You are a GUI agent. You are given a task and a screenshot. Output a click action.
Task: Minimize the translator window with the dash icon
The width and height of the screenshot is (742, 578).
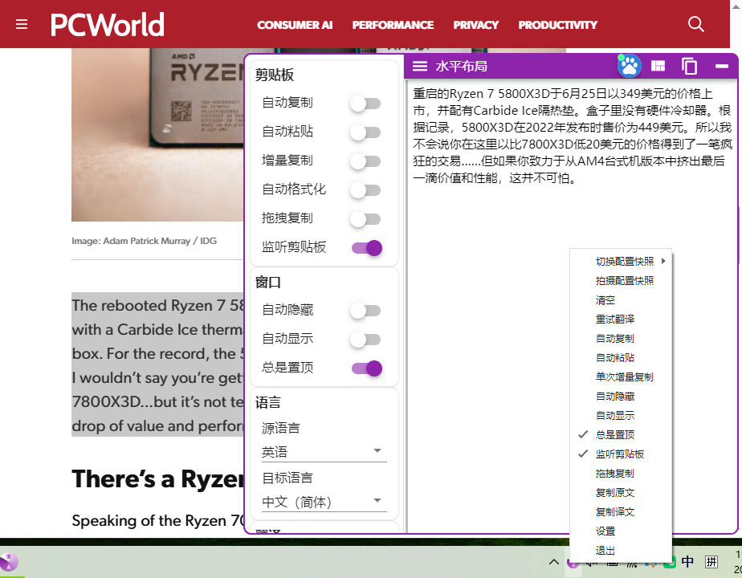(722, 66)
